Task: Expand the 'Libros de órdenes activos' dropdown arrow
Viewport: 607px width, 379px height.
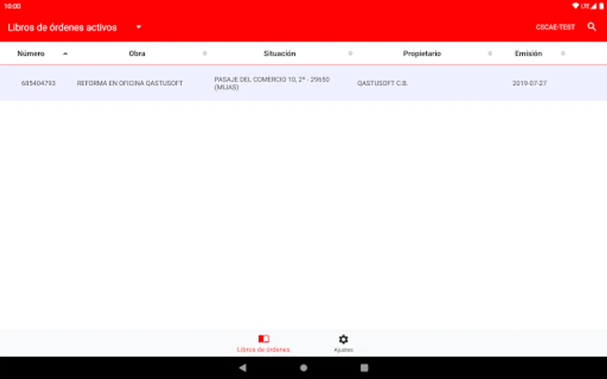Action: [139, 27]
